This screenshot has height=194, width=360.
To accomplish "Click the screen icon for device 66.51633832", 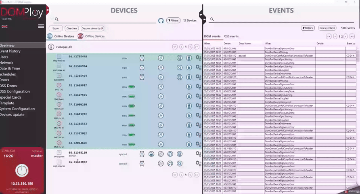I will 180,163.
